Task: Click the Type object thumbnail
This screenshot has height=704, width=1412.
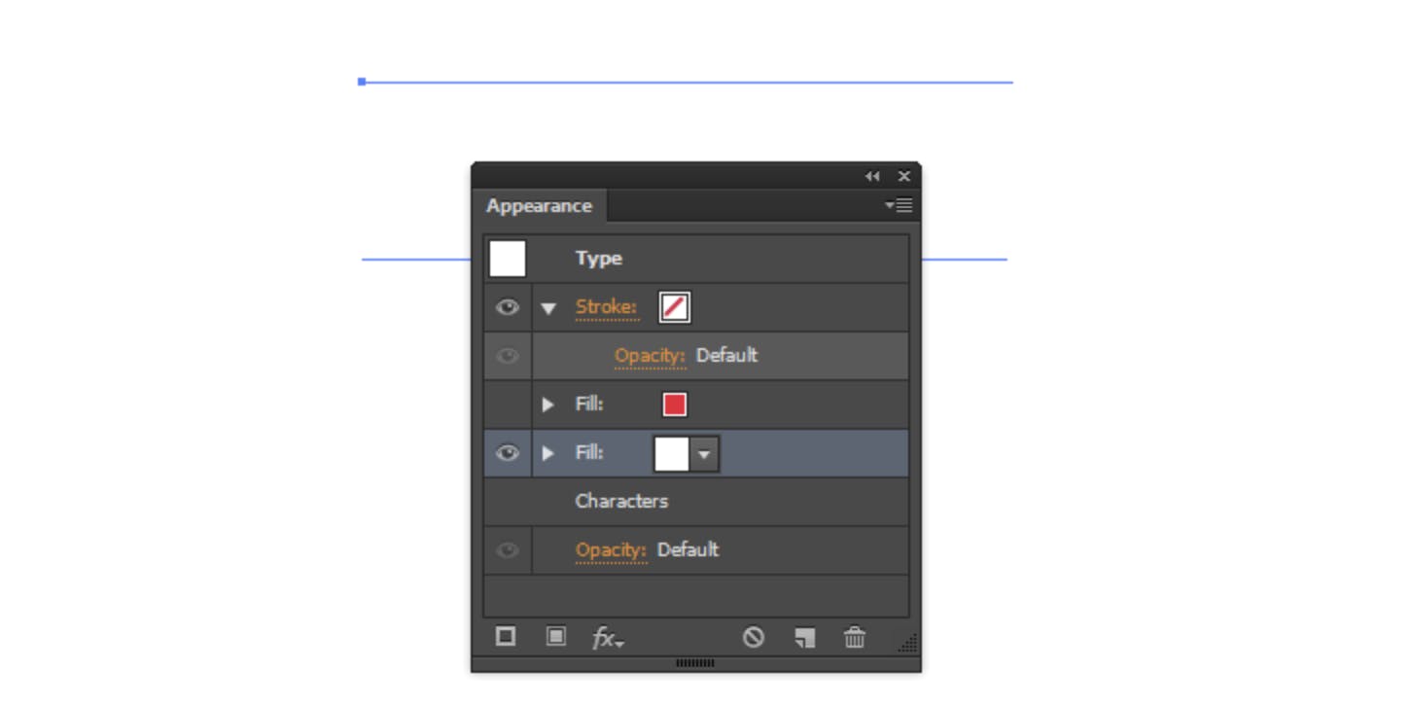Action: coord(506,258)
